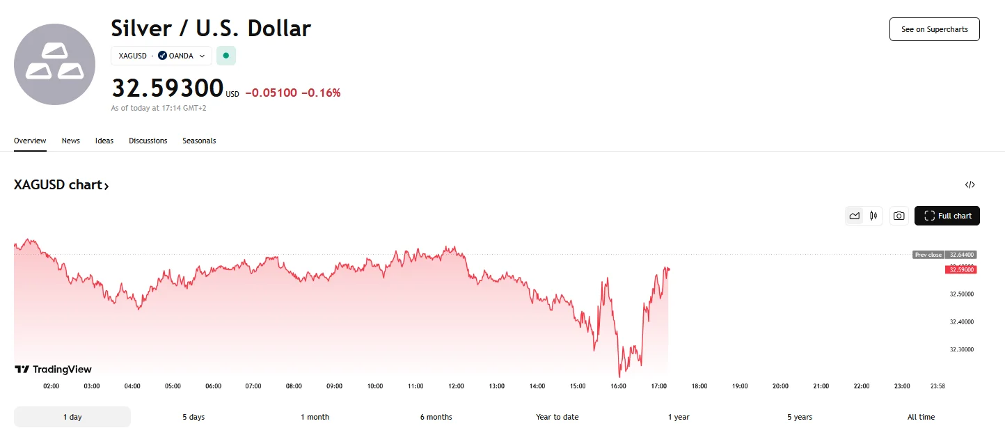The image size is (1005, 444).
Task: Take a chart snapshot with camera icon
Action: [899, 216]
